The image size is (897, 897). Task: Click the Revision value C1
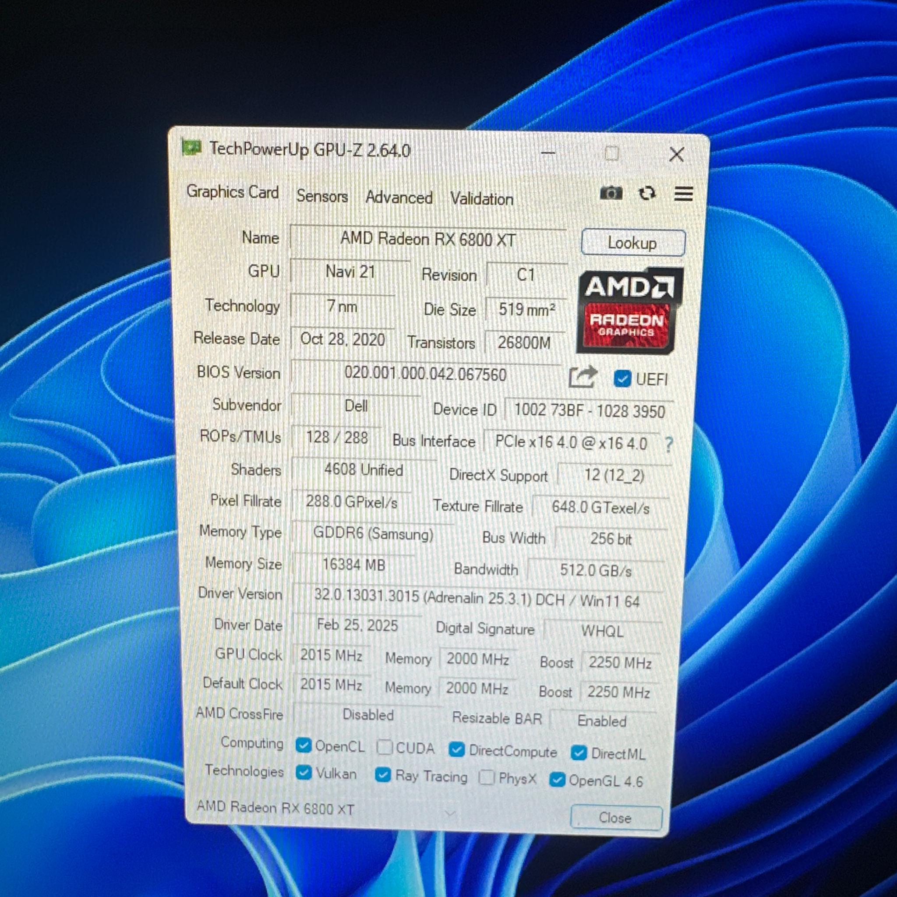pos(526,274)
